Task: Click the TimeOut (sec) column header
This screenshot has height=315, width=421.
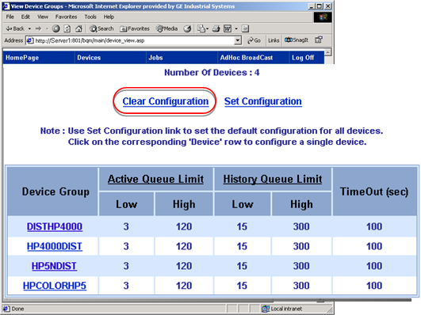Action: coord(374,192)
